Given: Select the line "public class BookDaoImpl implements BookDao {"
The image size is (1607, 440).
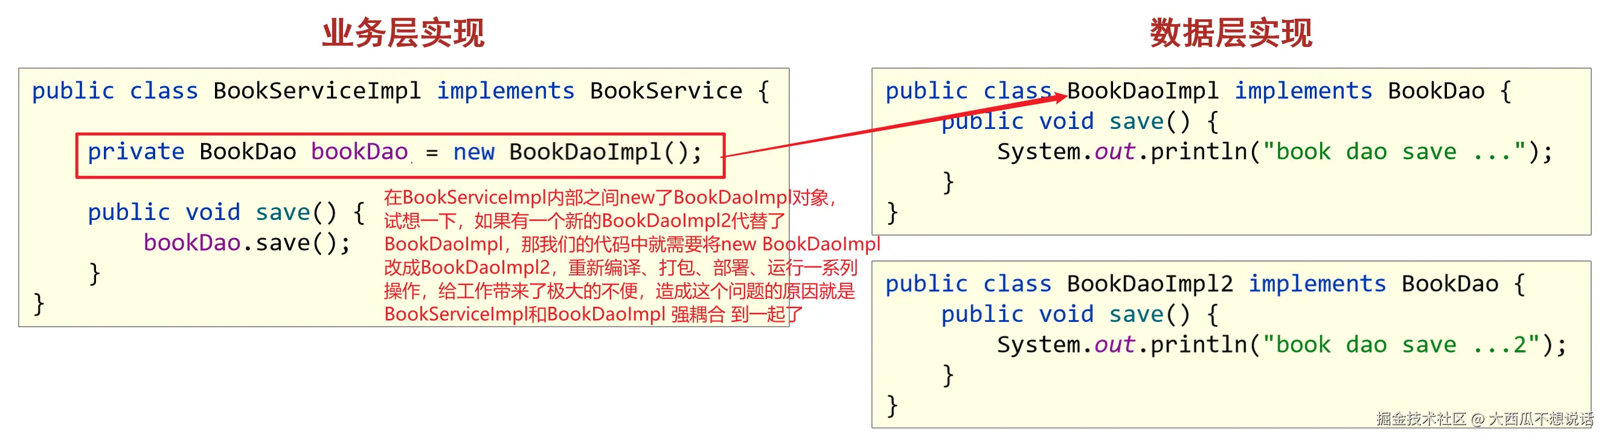Looking at the screenshot, I should click(1198, 92).
